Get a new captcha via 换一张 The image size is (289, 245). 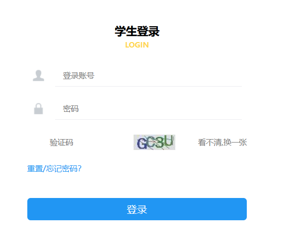[222, 143]
